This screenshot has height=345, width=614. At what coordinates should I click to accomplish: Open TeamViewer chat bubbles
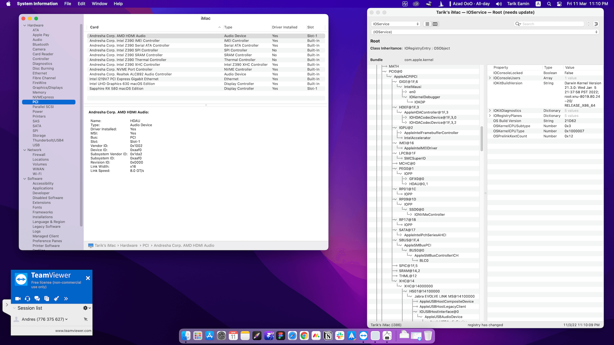[37, 299]
